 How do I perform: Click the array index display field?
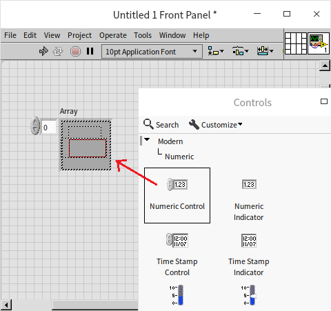coord(49,128)
